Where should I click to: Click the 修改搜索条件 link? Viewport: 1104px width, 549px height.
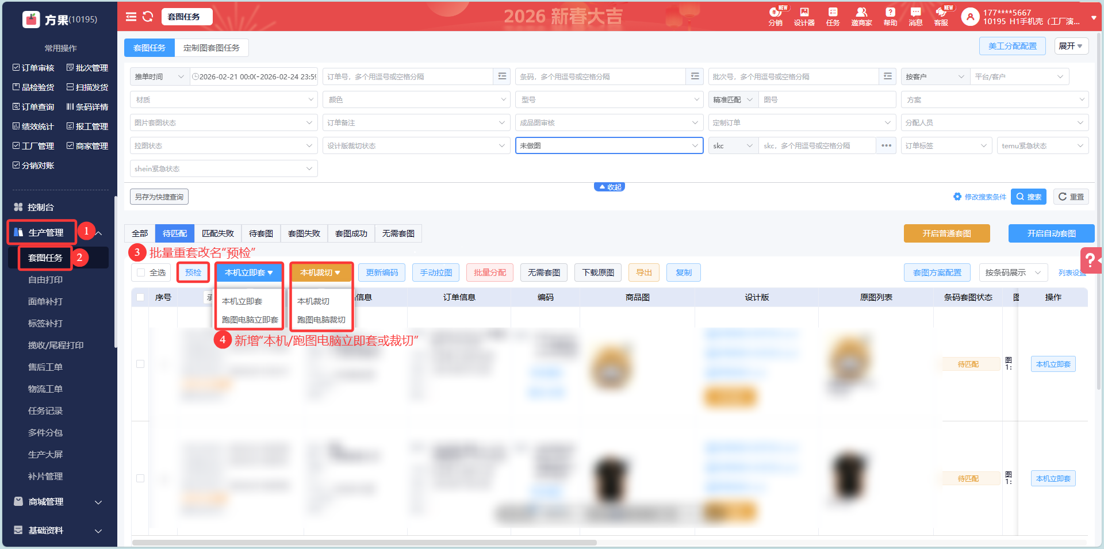980,197
